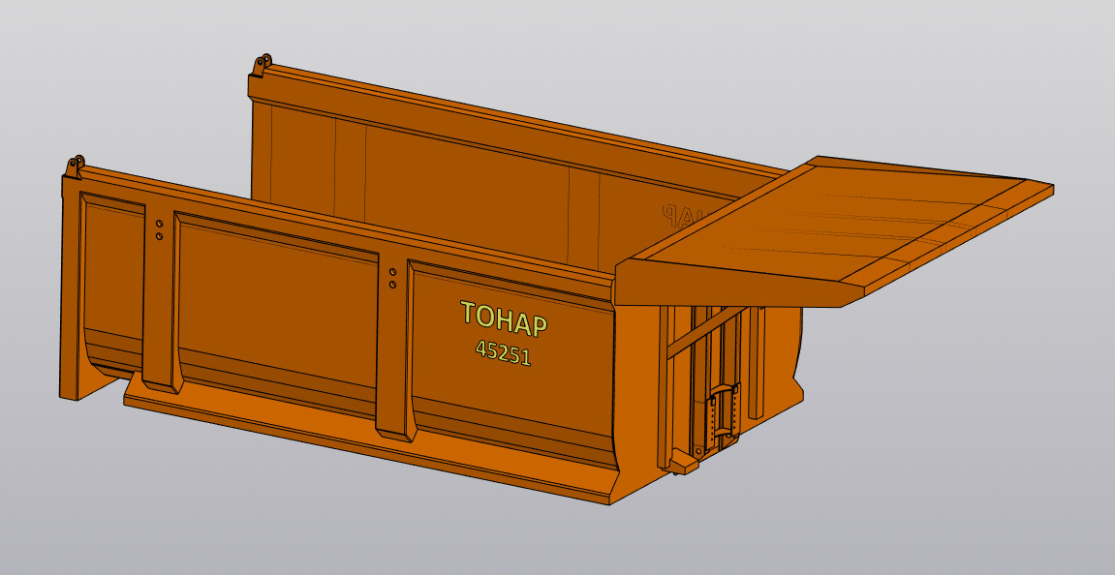1115x575 pixels.
Task: Pick the lifting lug on the far side wall
Action: [x=262, y=65]
